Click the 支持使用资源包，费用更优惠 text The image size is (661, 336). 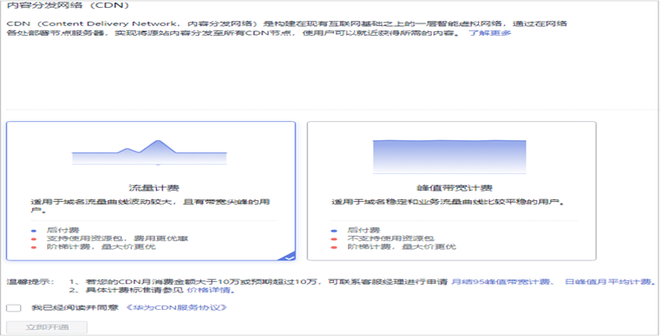point(117,239)
